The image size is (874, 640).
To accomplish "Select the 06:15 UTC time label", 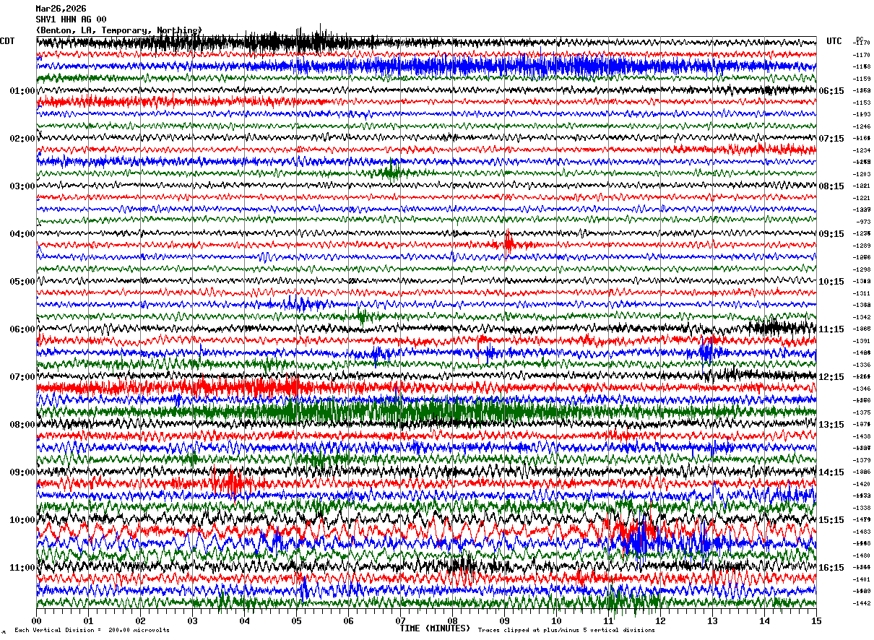I will coord(831,91).
